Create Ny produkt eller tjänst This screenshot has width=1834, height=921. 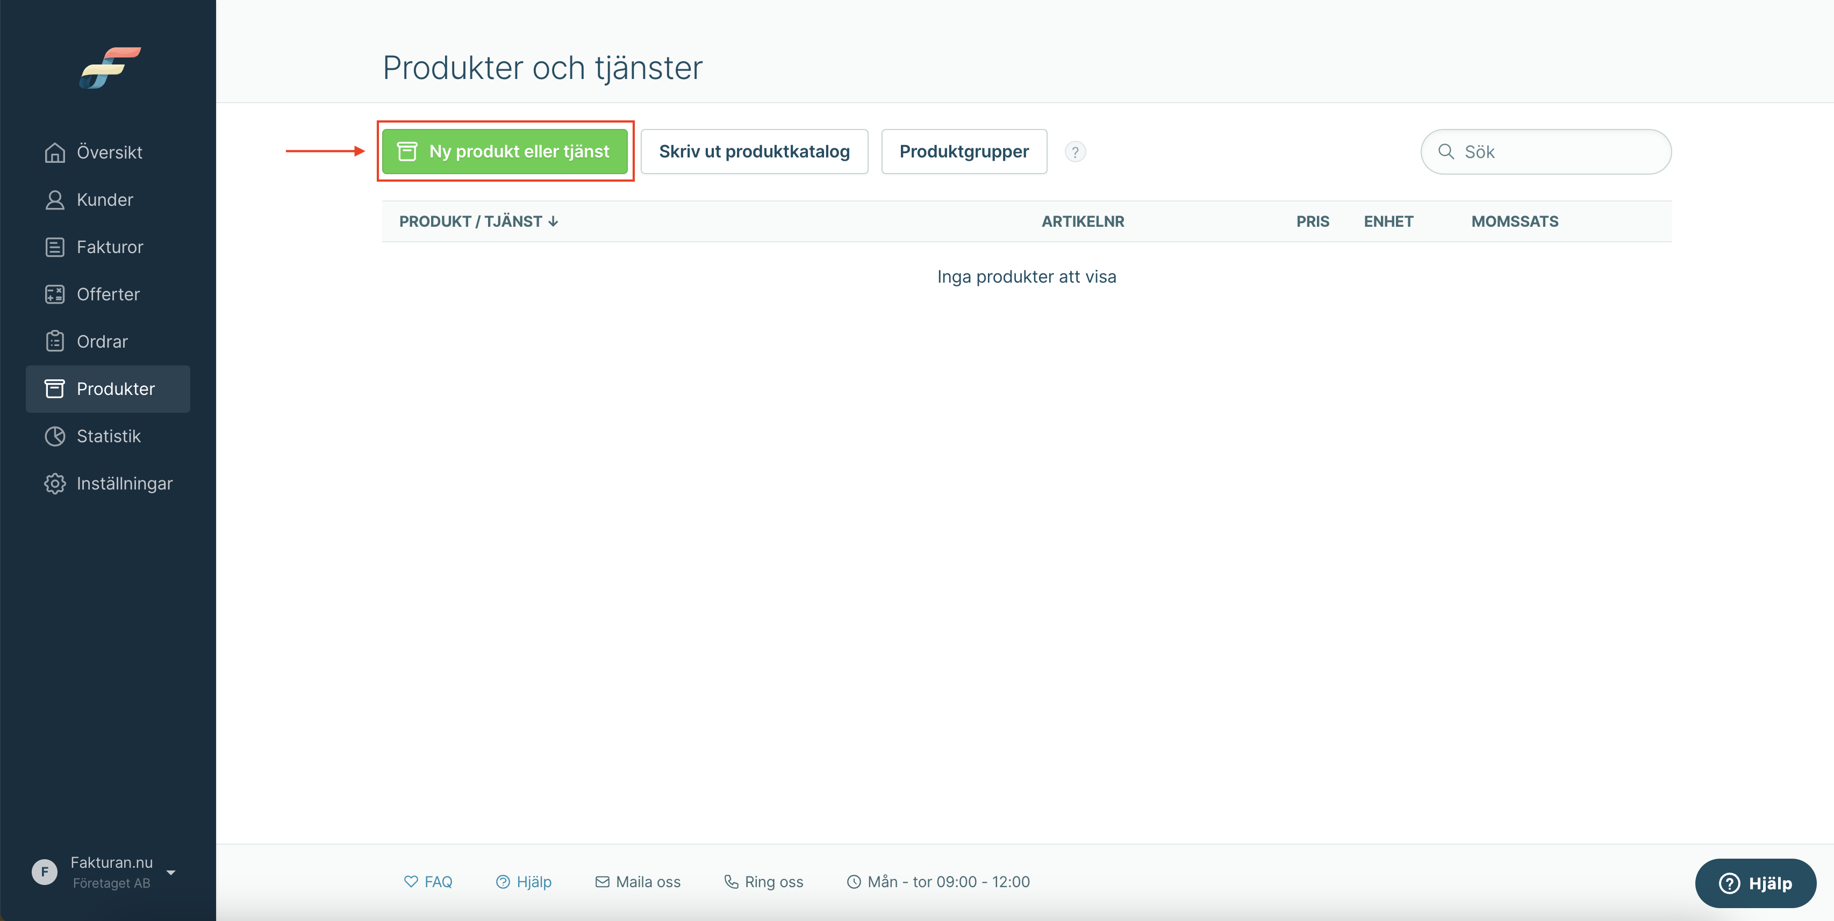click(505, 151)
